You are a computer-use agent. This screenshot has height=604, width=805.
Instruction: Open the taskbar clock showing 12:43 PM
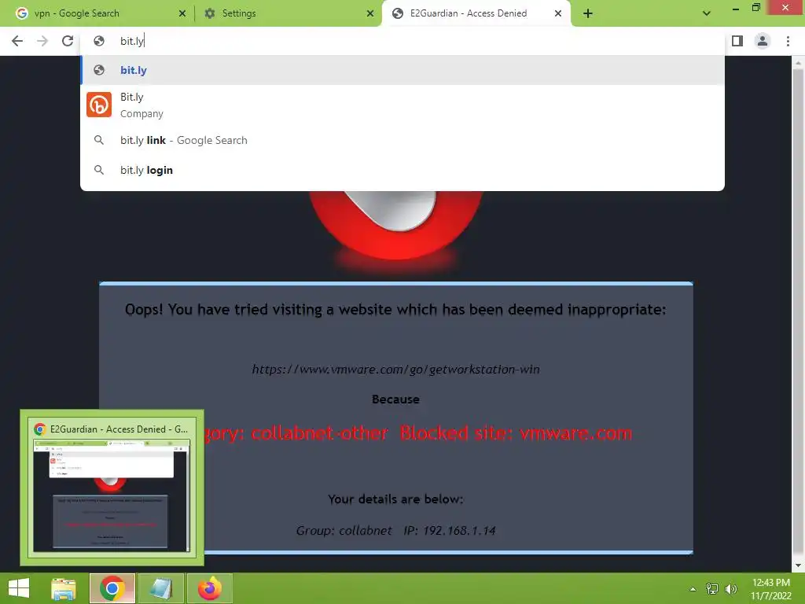click(x=771, y=588)
